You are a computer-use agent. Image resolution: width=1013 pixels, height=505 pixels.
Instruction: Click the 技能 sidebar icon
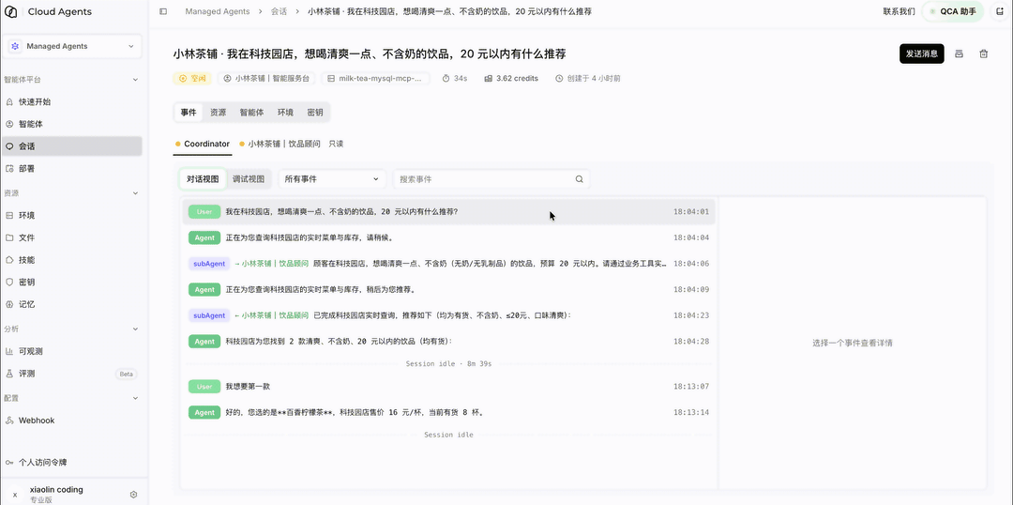9,260
